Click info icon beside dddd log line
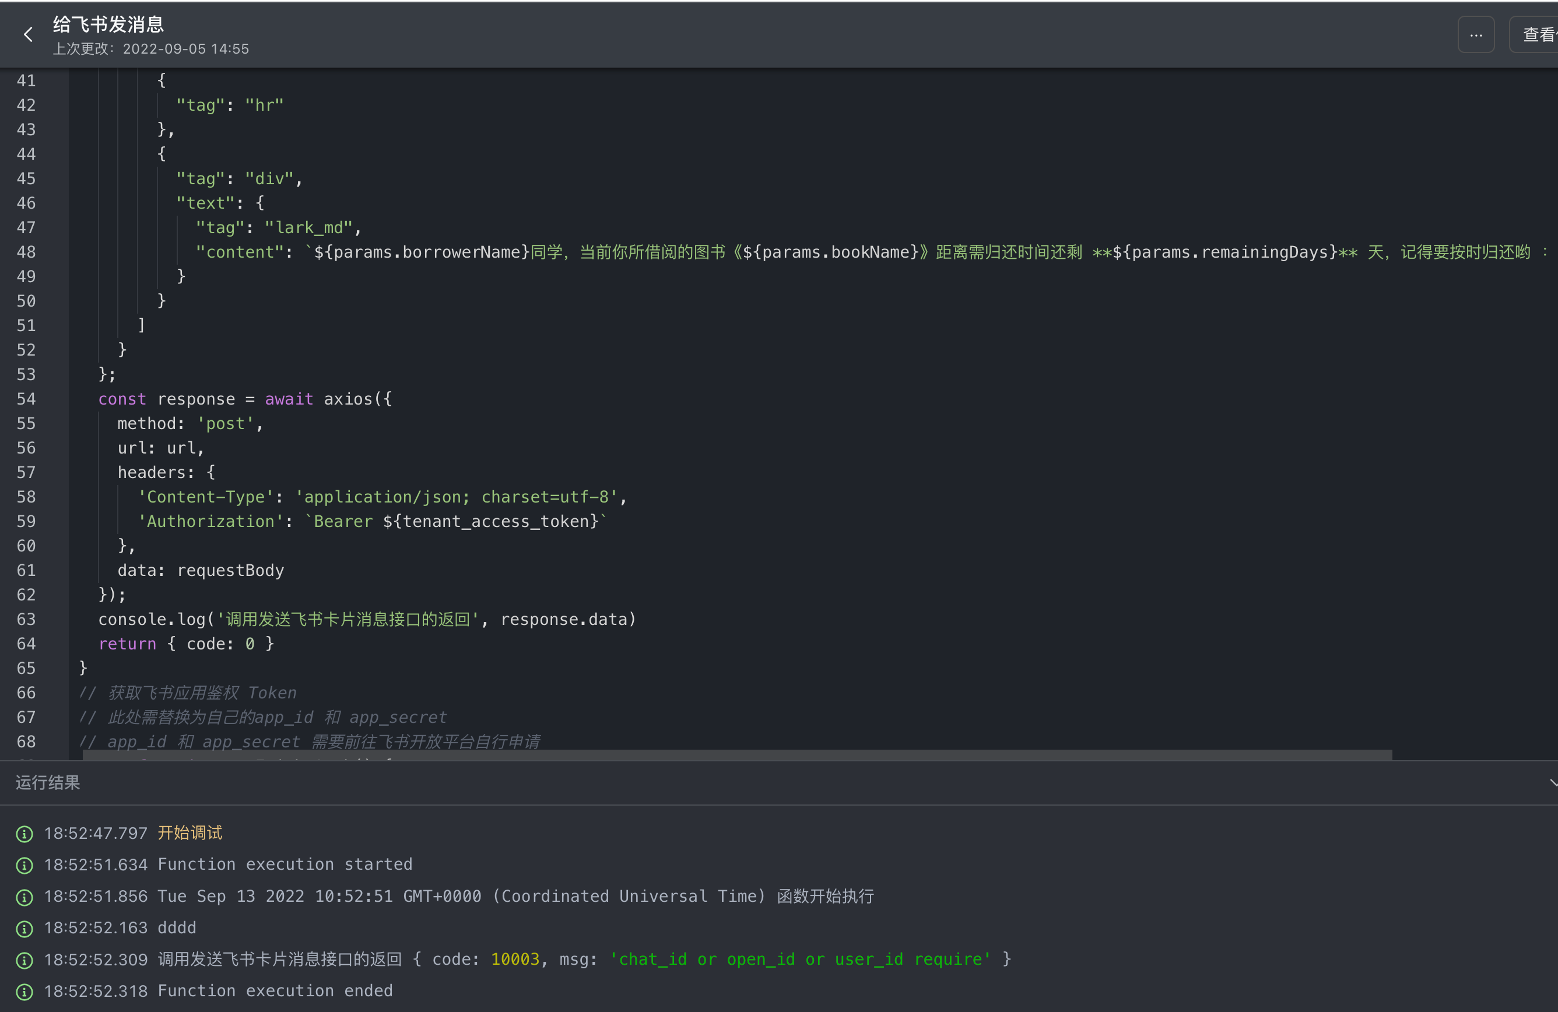Image resolution: width=1558 pixels, height=1012 pixels. click(24, 928)
